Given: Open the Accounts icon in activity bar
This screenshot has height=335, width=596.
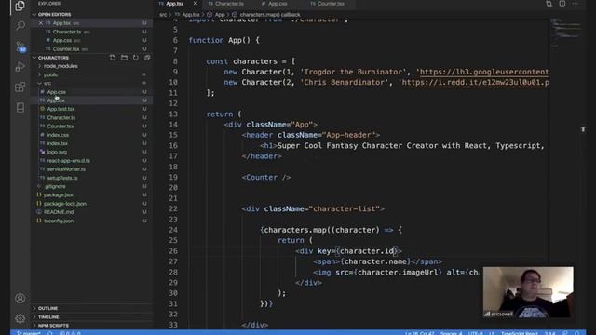Looking at the screenshot, I should pyautogui.click(x=20, y=298).
